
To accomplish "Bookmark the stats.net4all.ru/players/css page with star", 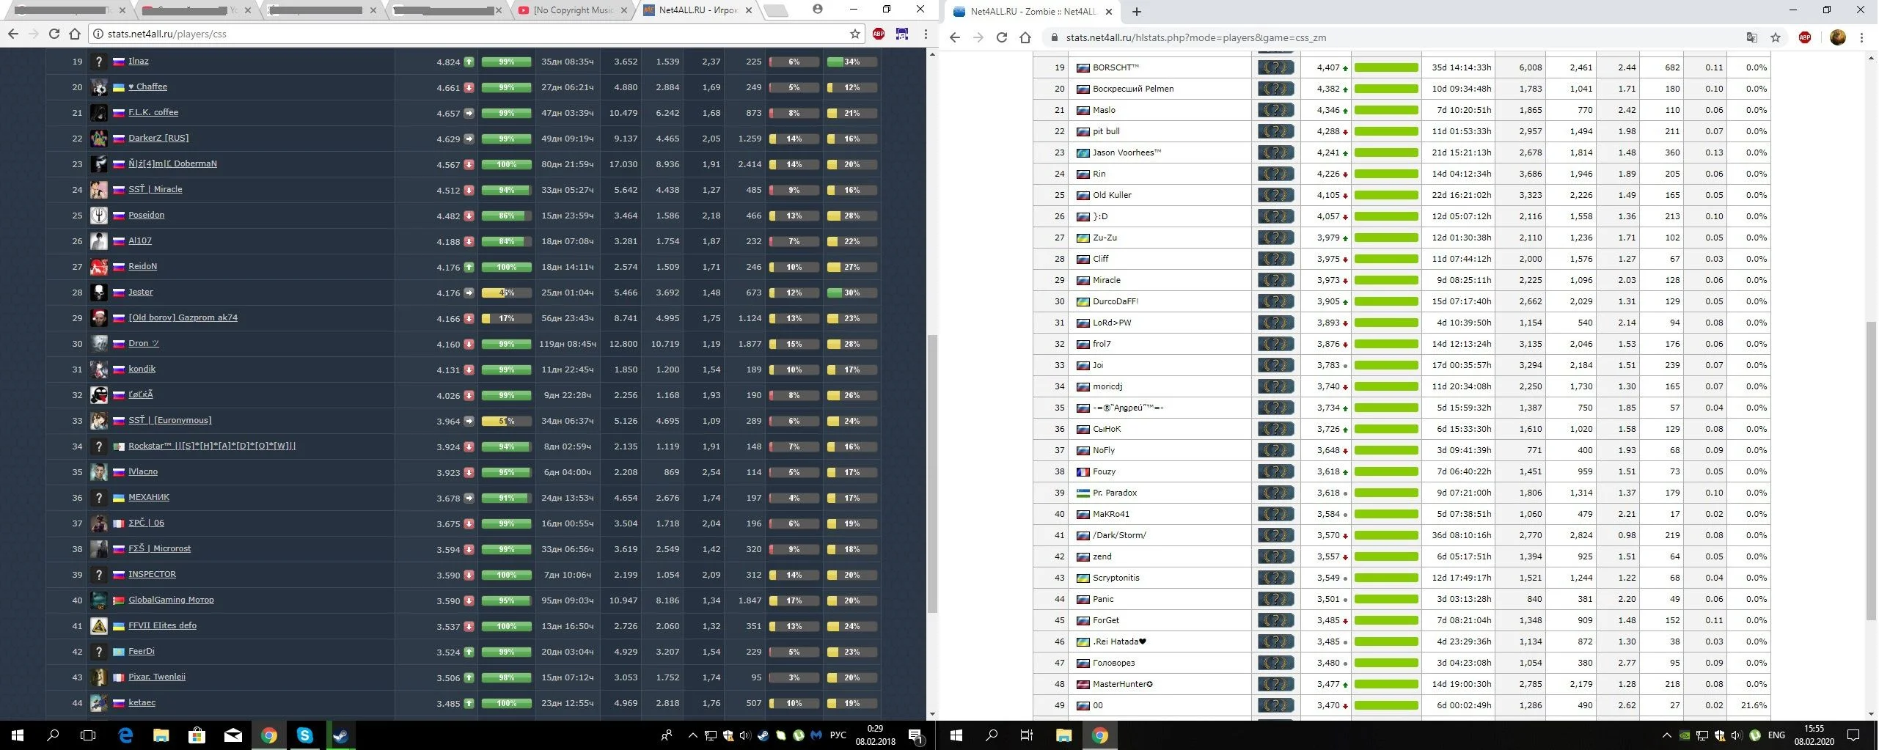I will coord(854,34).
